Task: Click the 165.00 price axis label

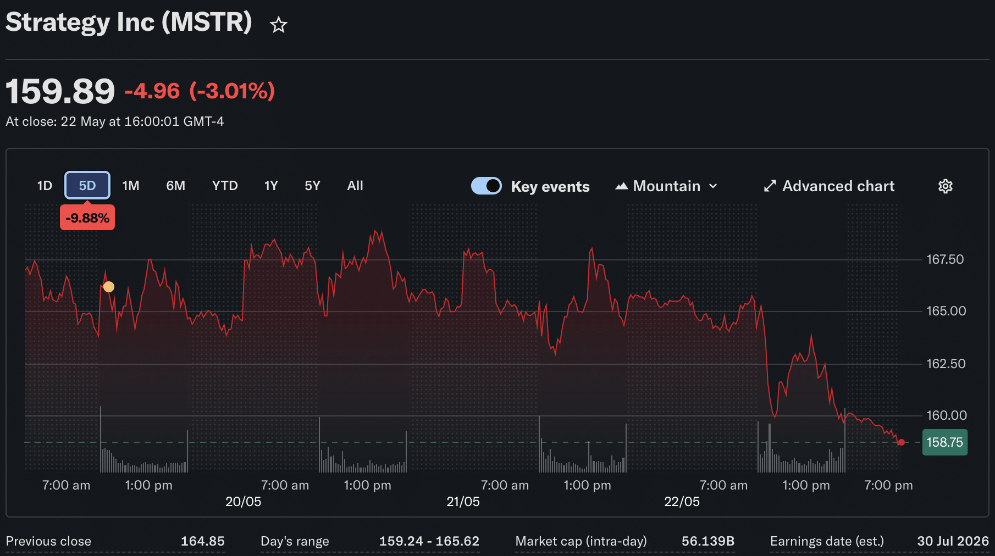Action: point(946,311)
